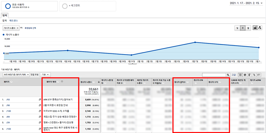
Task: Select the motion chart type icon
Action: 260,28
